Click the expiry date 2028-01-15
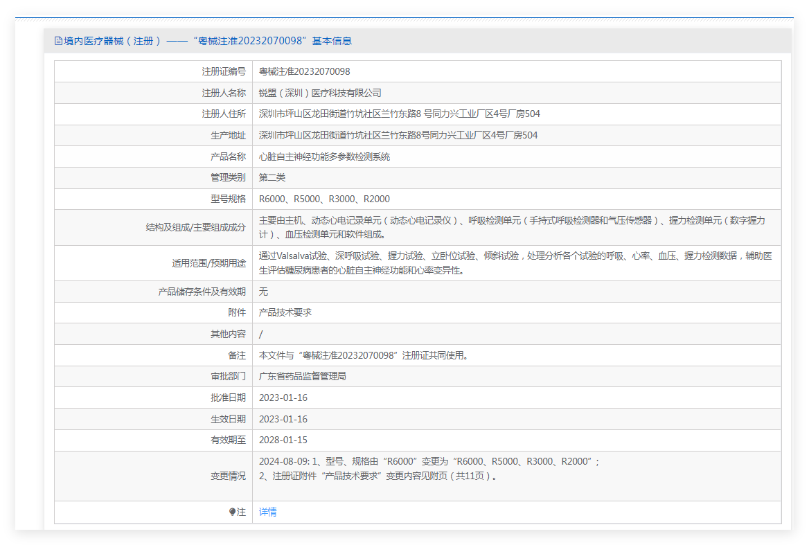 [x=283, y=440]
